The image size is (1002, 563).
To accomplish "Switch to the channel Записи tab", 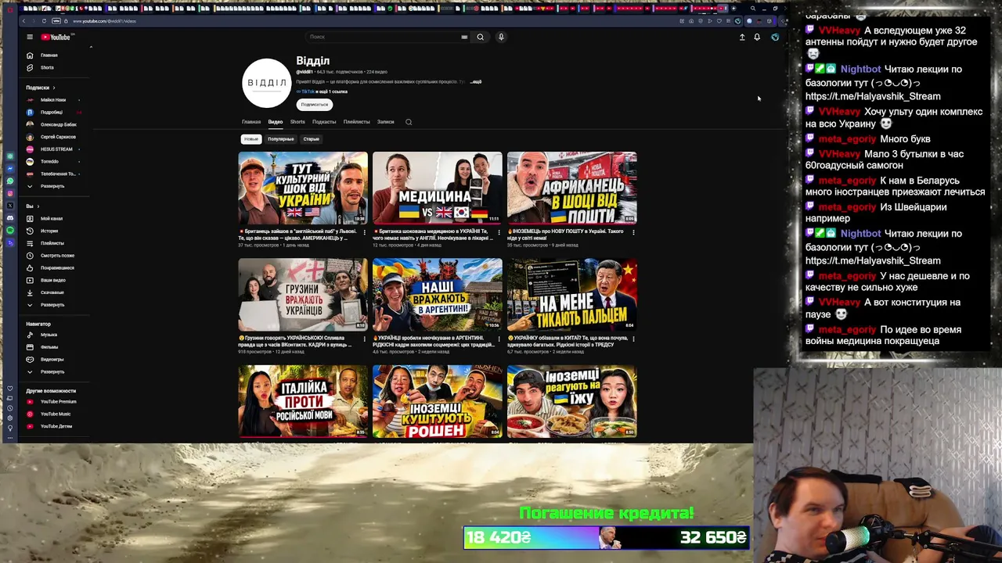I will point(385,122).
